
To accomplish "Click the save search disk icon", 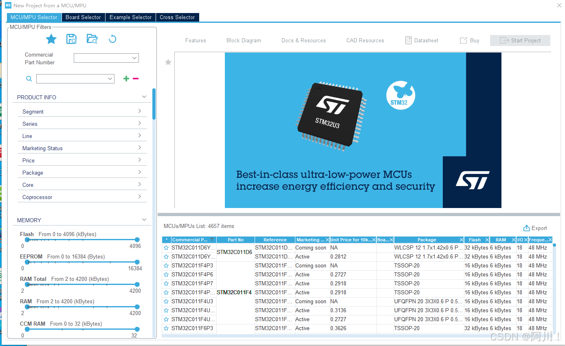I will (72, 39).
